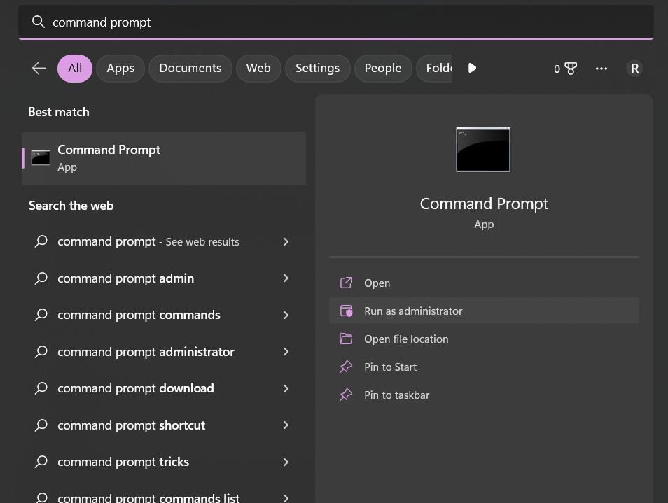The height and width of the screenshot is (503, 668).
Task: Open the rewards trophy icon
Action: [571, 69]
